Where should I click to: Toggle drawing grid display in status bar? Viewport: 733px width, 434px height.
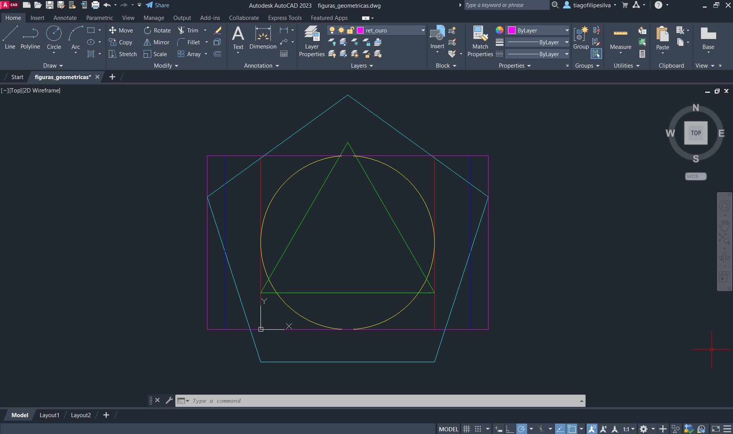point(466,429)
